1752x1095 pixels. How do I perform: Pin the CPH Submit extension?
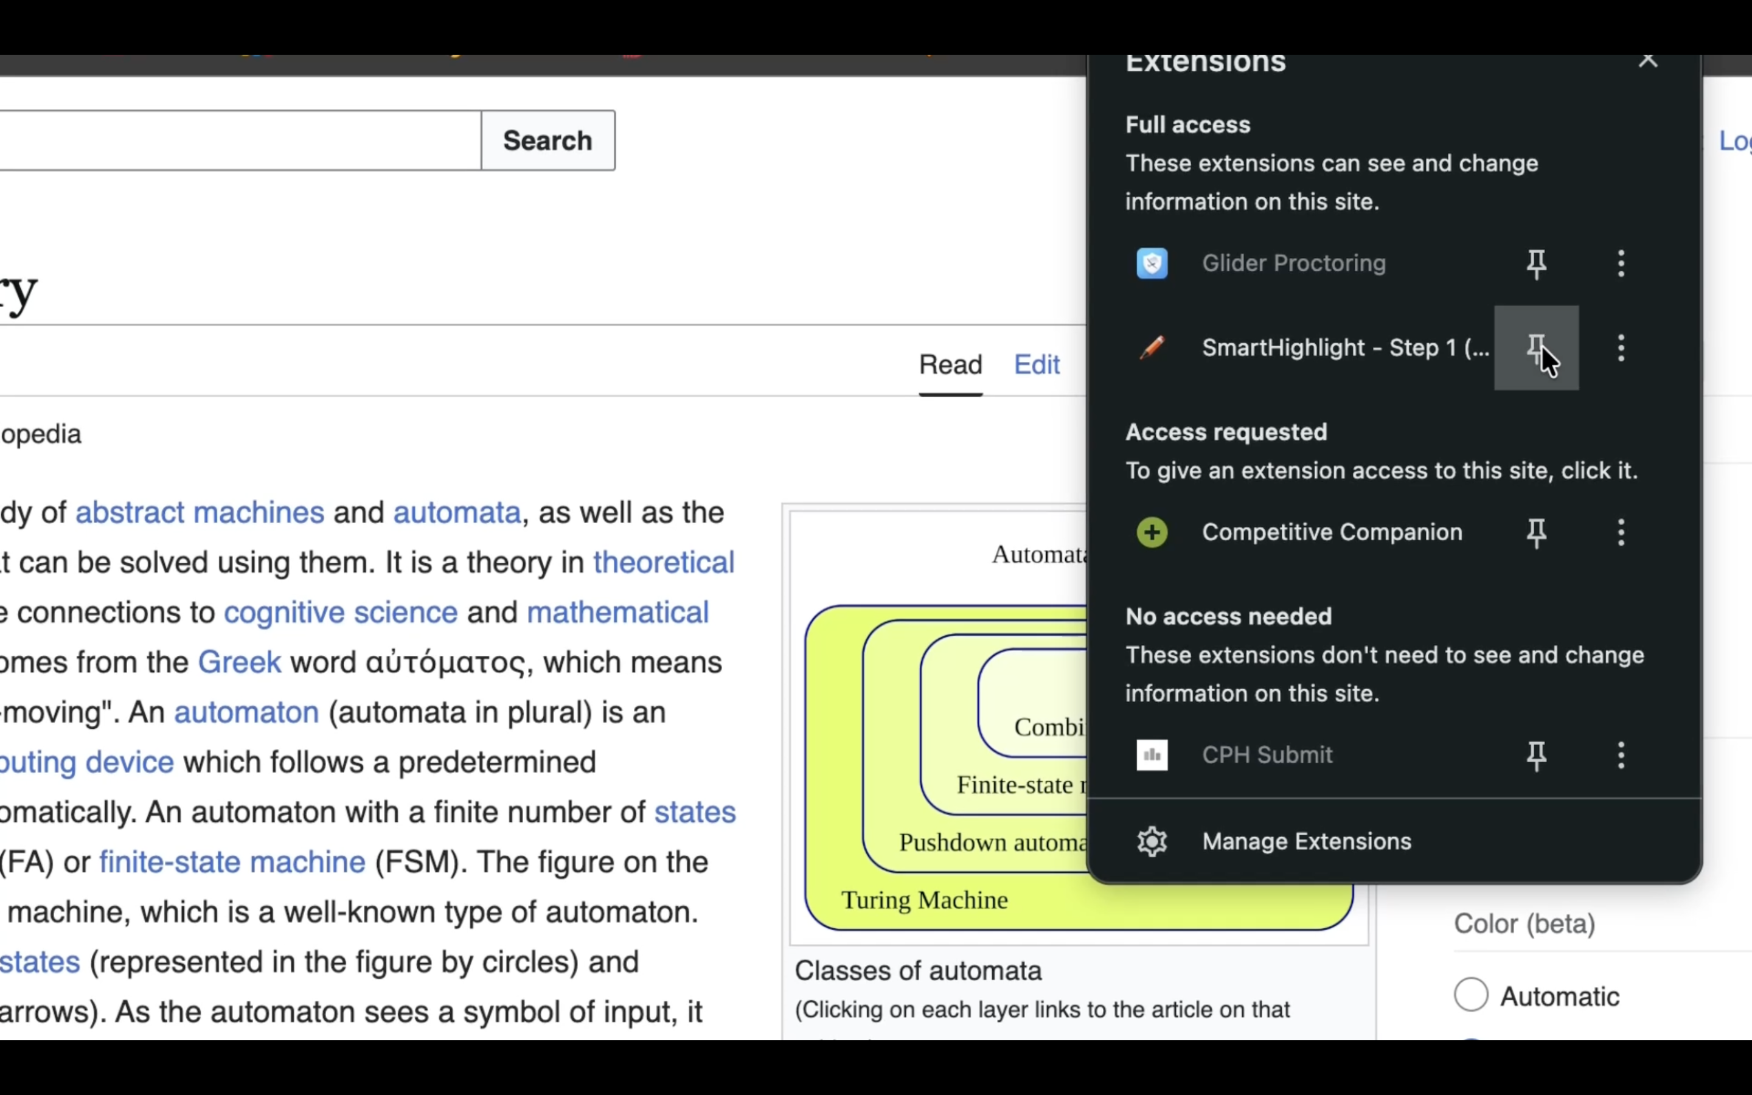[x=1536, y=756]
